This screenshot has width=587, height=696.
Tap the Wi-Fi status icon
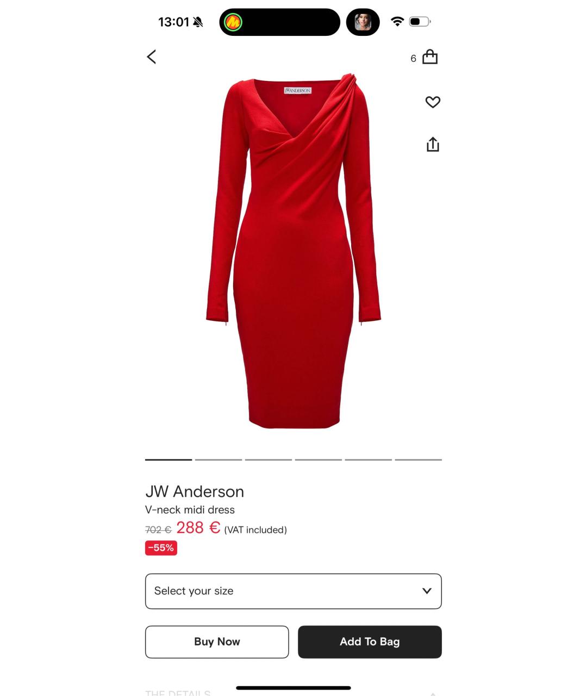tap(397, 22)
